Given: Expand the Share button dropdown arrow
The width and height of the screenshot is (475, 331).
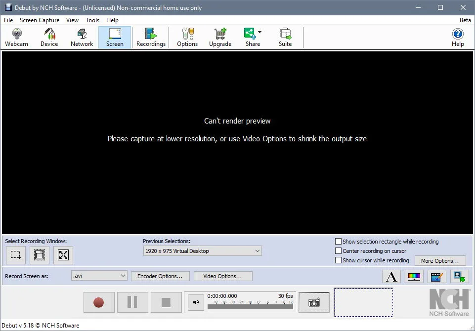Looking at the screenshot, I should 259,32.
